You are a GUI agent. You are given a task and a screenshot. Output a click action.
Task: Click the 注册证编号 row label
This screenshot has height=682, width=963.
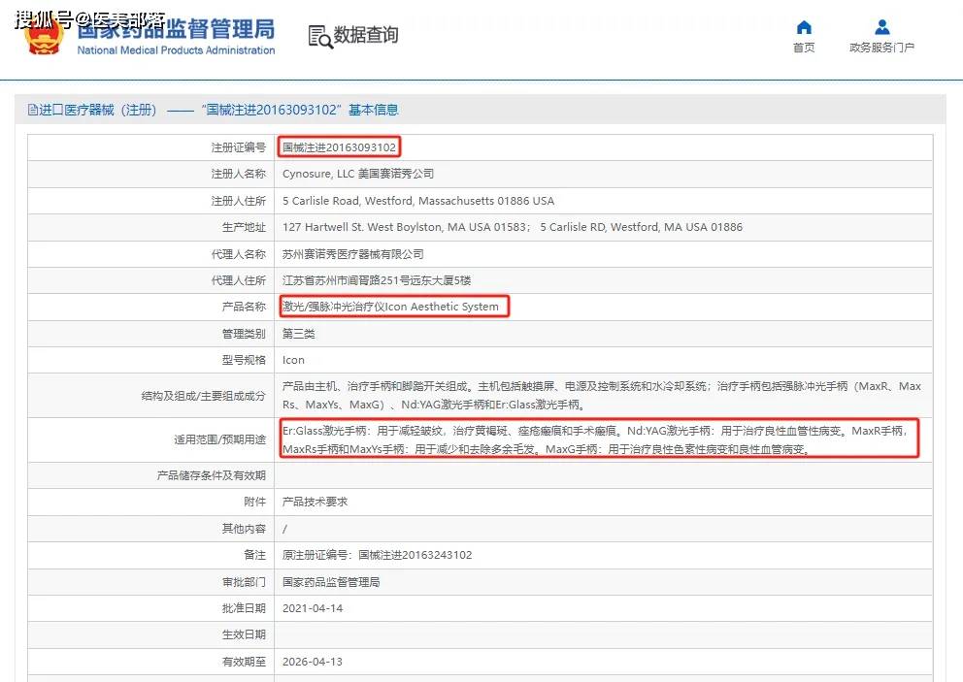point(238,147)
